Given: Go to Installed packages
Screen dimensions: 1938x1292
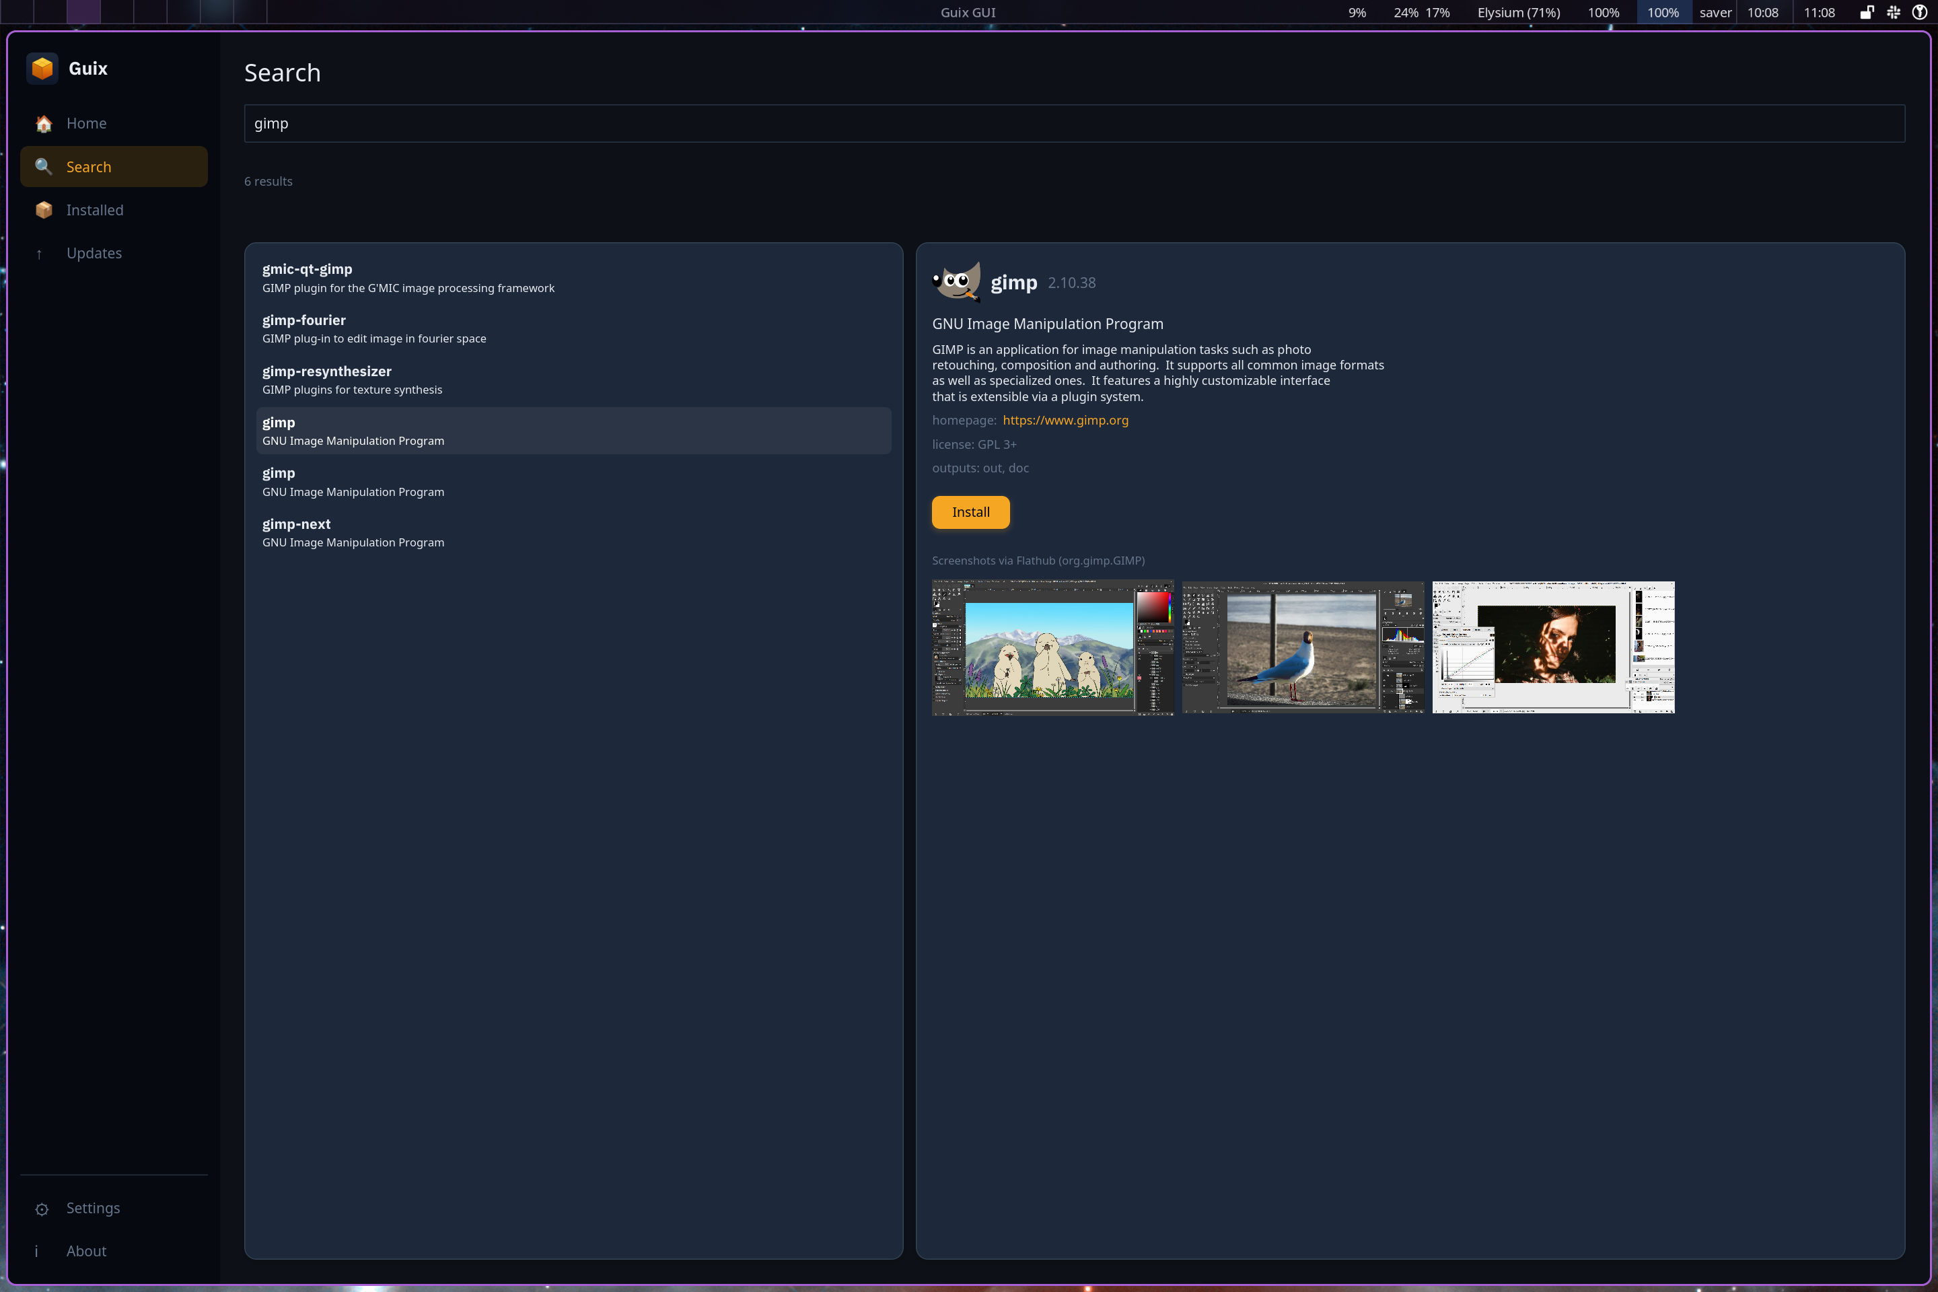Looking at the screenshot, I should point(114,210).
